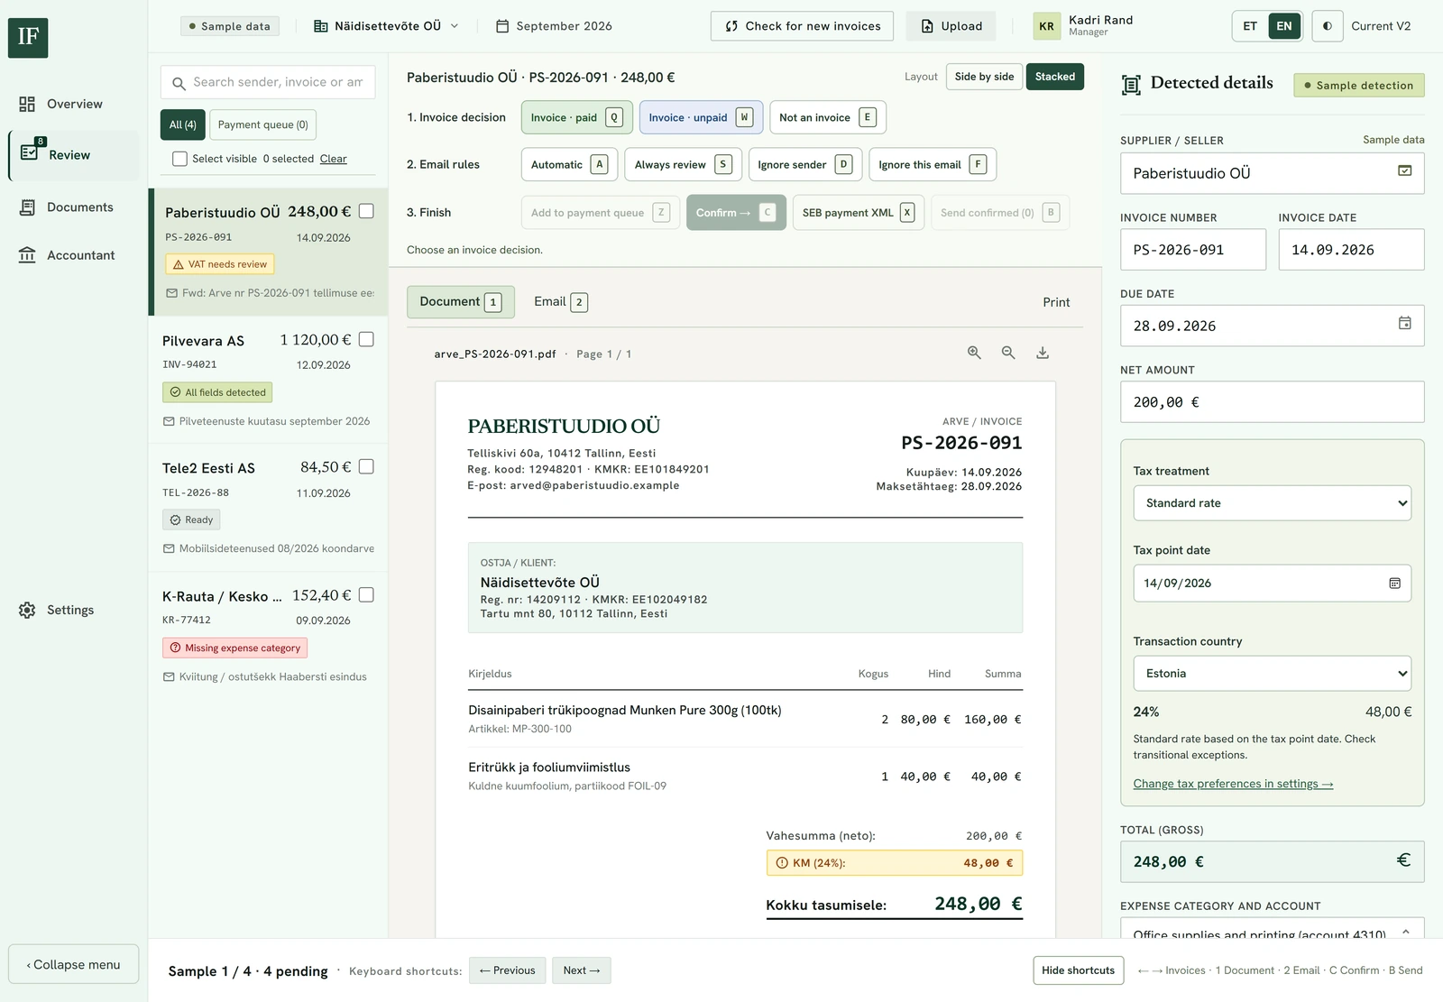Click euro currency icon in total gross
The height and width of the screenshot is (1002, 1443).
coord(1403,860)
